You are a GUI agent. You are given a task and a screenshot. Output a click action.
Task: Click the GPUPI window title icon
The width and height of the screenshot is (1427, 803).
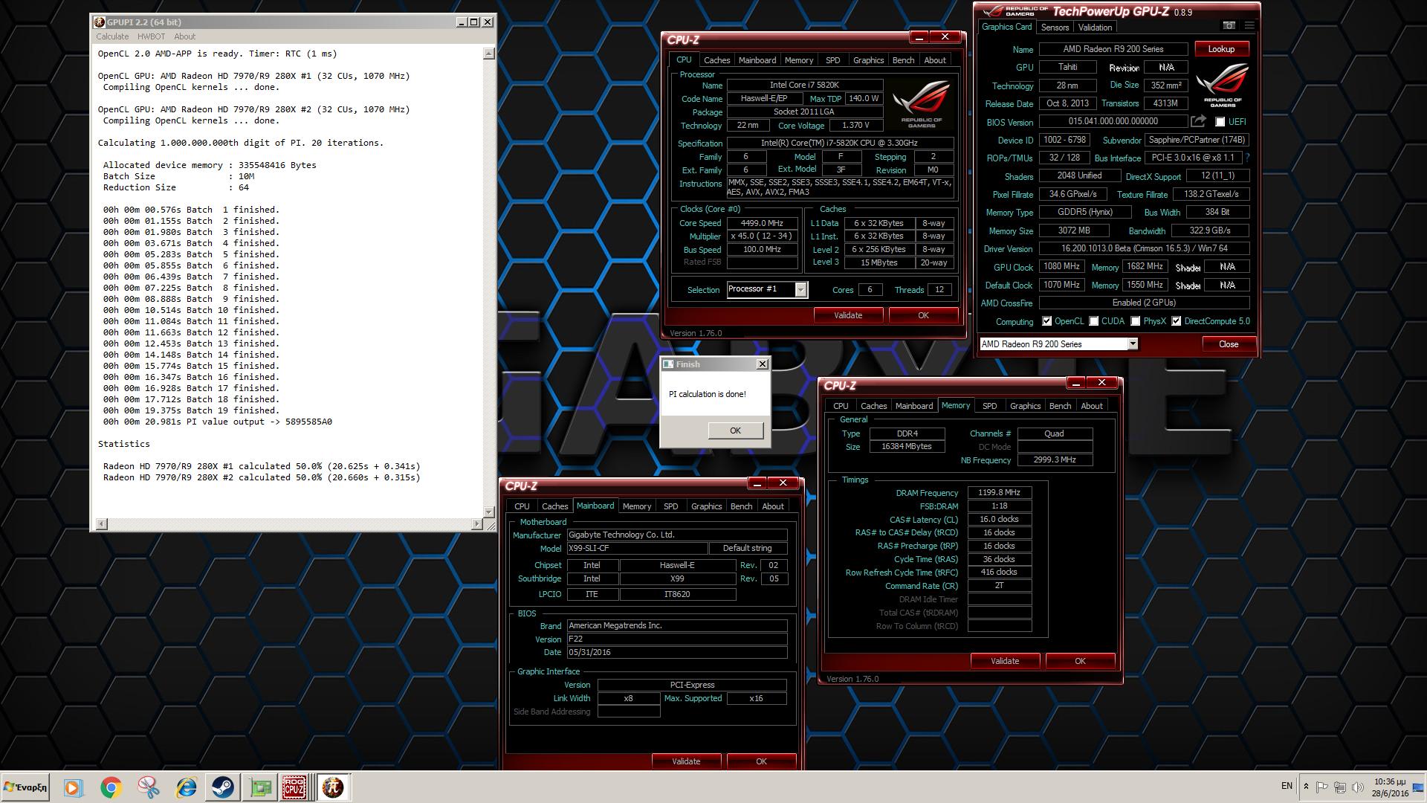(100, 22)
